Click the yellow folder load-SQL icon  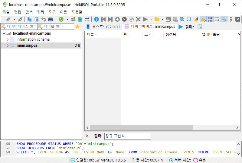coord(157,19)
